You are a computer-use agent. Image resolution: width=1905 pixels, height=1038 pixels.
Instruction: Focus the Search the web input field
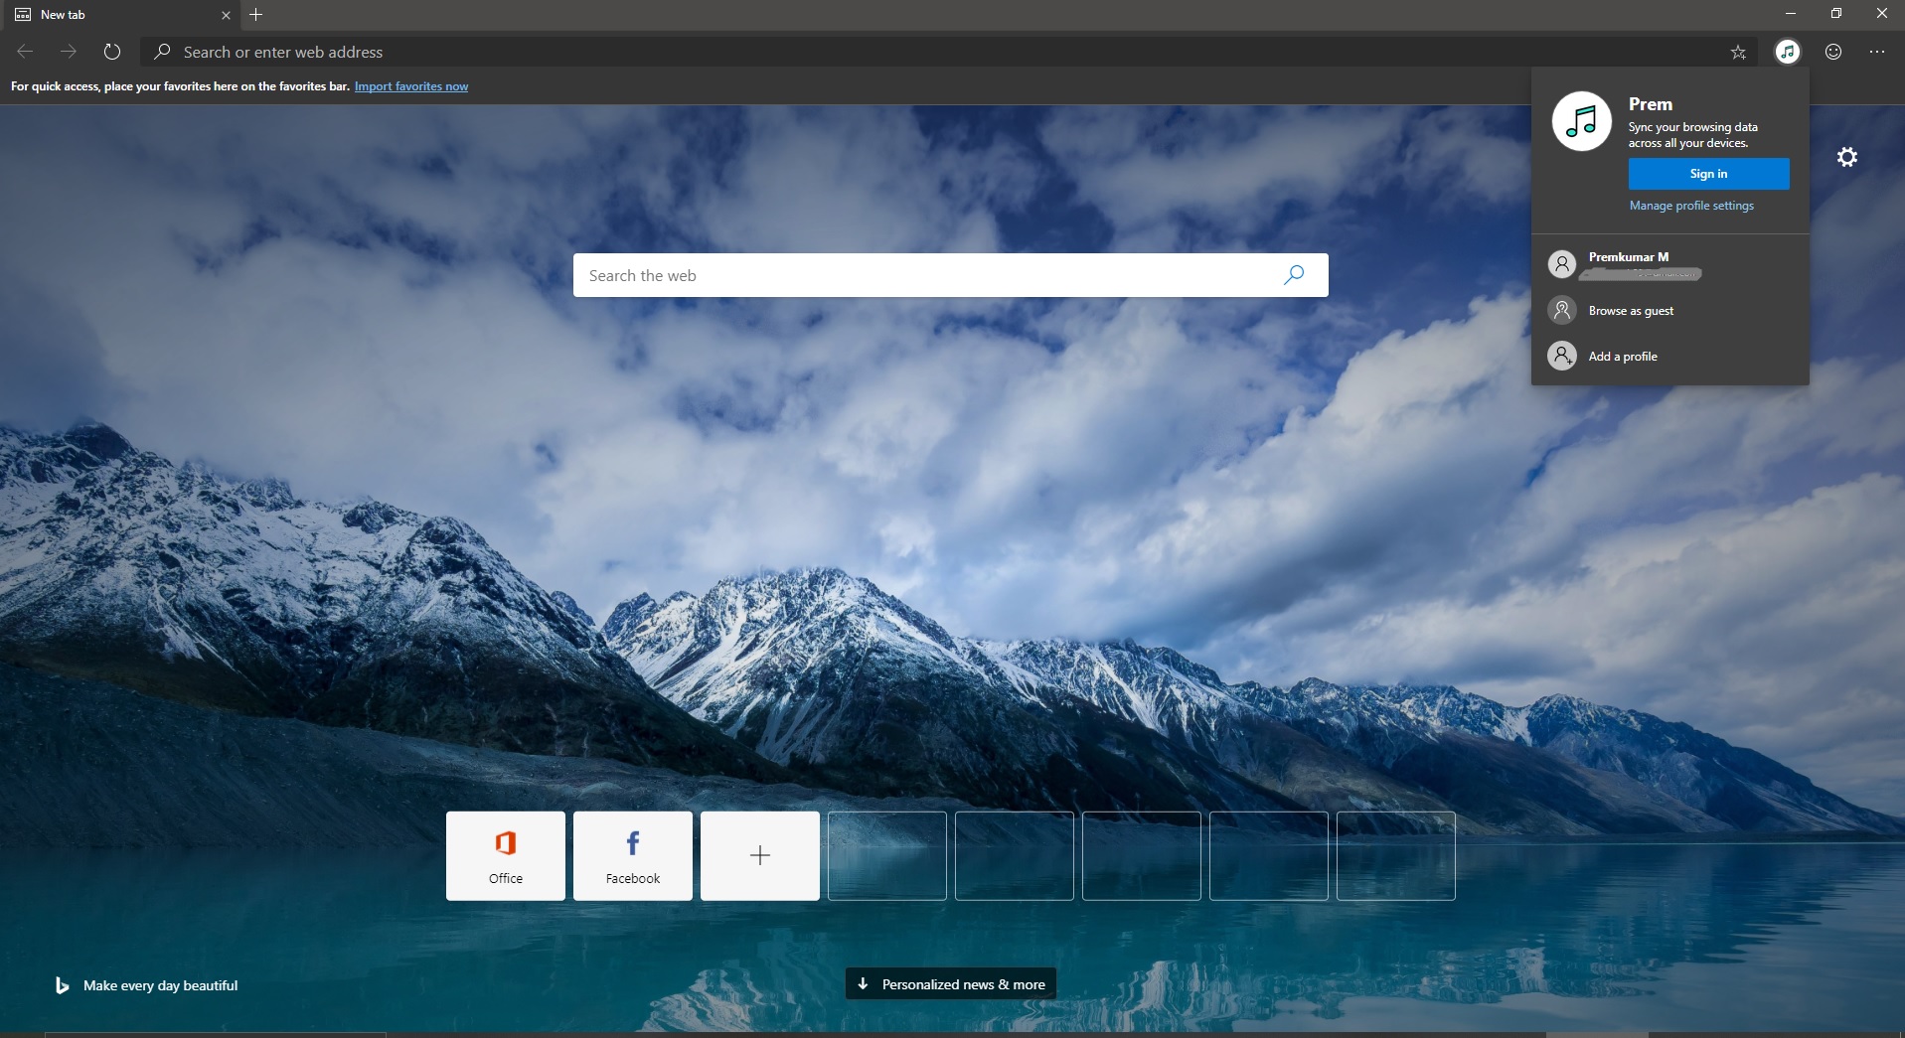[924, 275]
